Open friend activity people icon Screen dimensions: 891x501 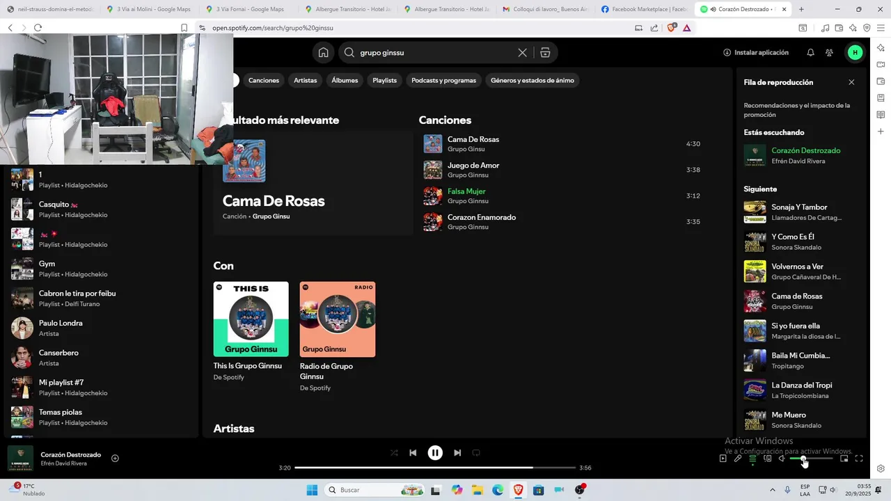coord(829,52)
